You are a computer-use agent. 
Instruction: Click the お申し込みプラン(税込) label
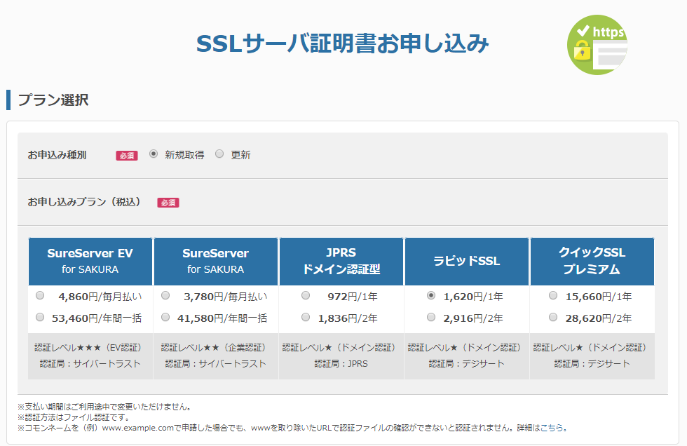(84, 202)
